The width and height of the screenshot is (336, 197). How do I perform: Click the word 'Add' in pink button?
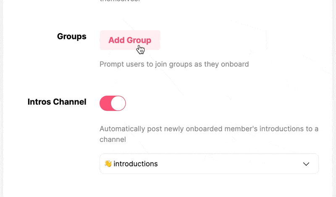pyautogui.click(x=116, y=40)
